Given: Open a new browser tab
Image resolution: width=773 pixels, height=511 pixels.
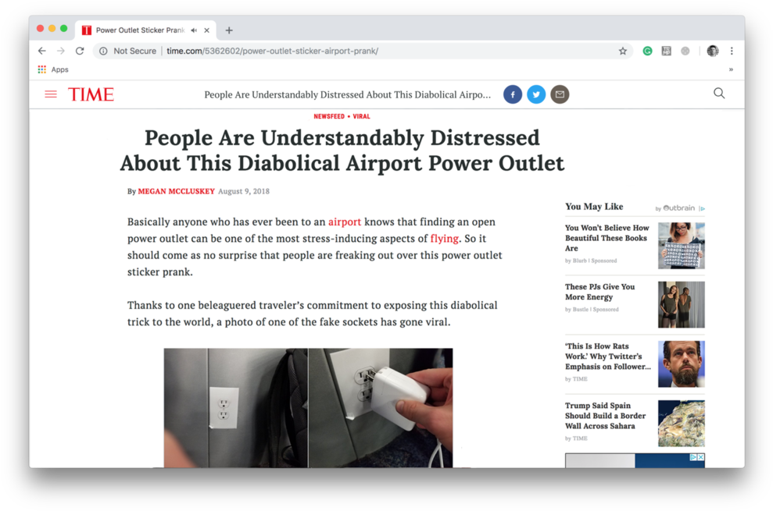Looking at the screenshot, I should pos(229,30).
